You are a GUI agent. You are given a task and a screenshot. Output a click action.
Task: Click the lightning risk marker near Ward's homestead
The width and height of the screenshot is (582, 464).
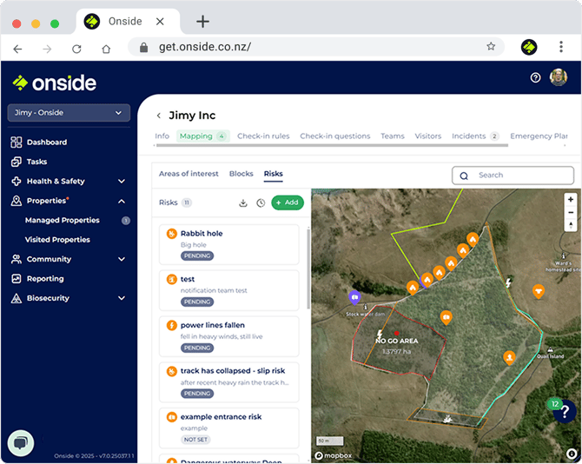point(508,283)
